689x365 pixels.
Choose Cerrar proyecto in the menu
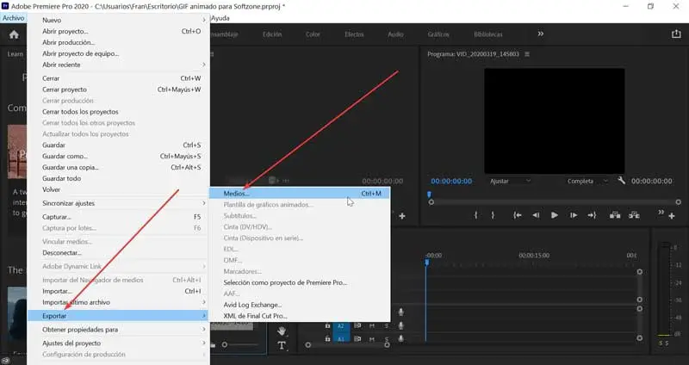click(x=119, y=90)
